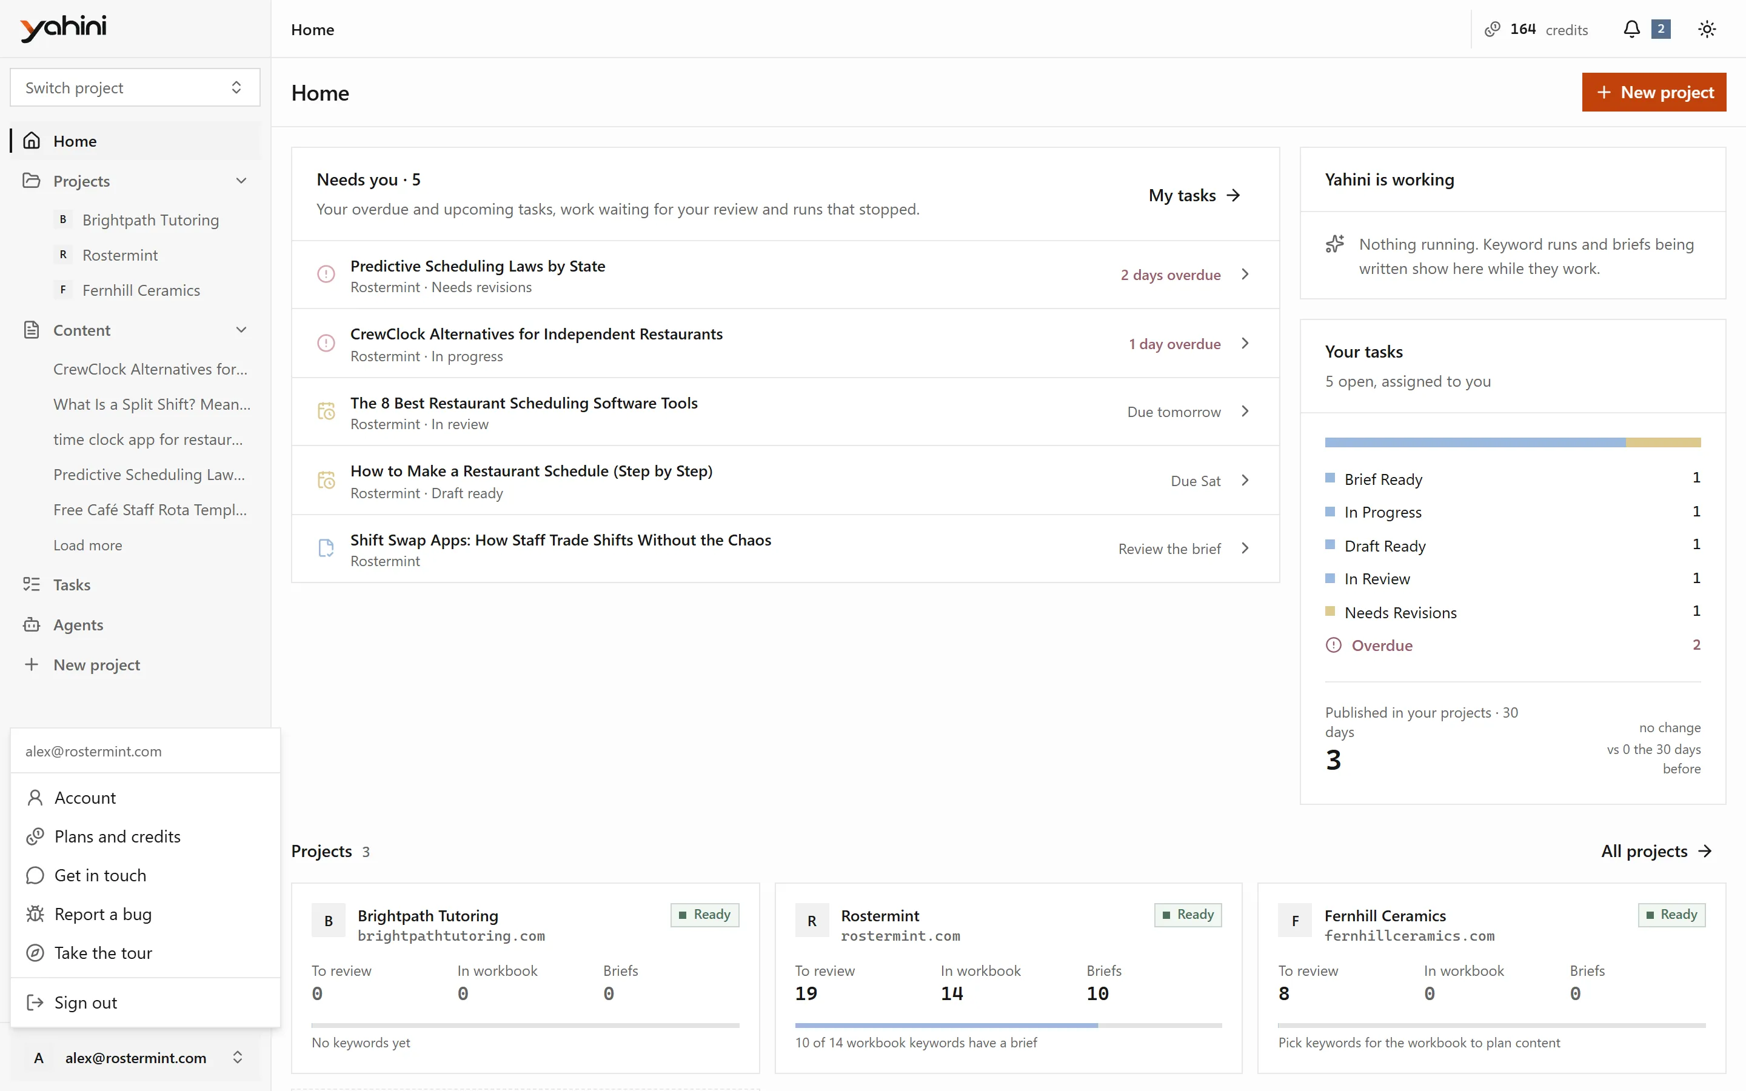Open the Switch project dropdown
1746x1091 pixels.
pos(135,87)
